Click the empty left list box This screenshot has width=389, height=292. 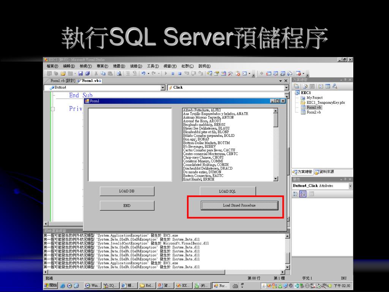[x=130, y=145]
